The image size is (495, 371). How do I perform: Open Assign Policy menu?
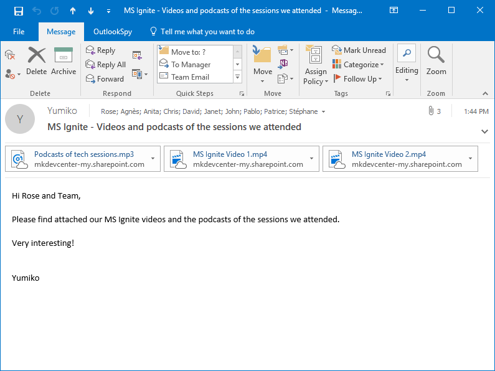[316, 65]
